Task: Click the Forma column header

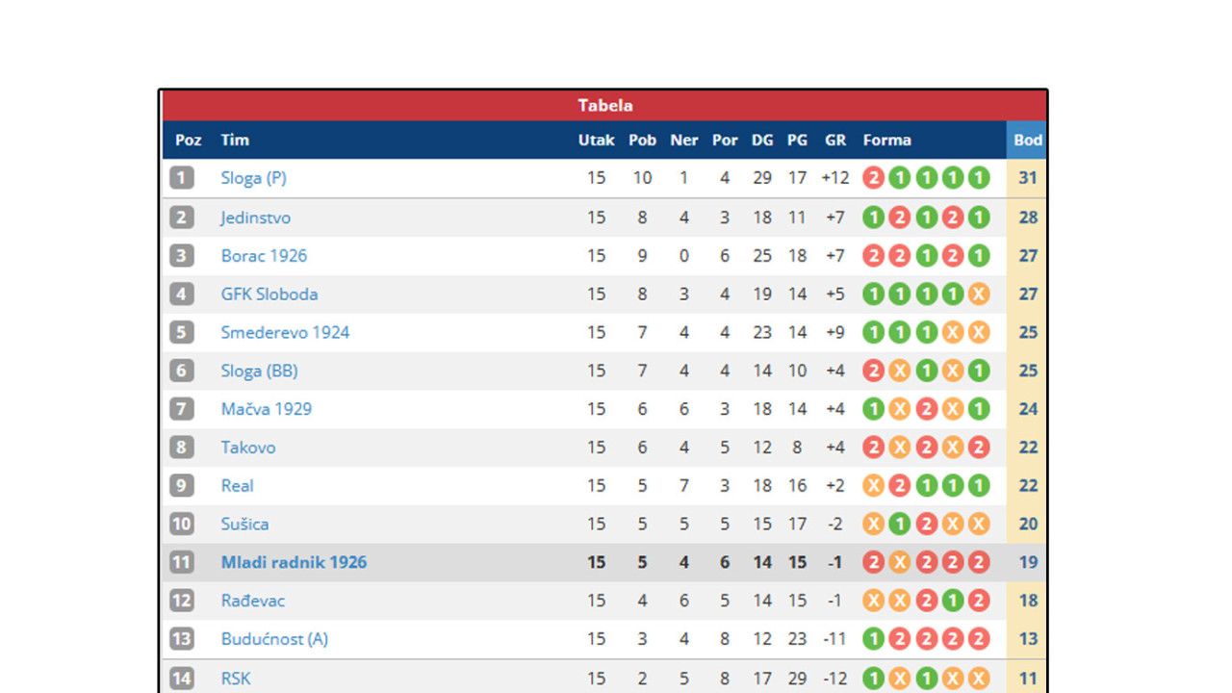Action: [886, 140]
